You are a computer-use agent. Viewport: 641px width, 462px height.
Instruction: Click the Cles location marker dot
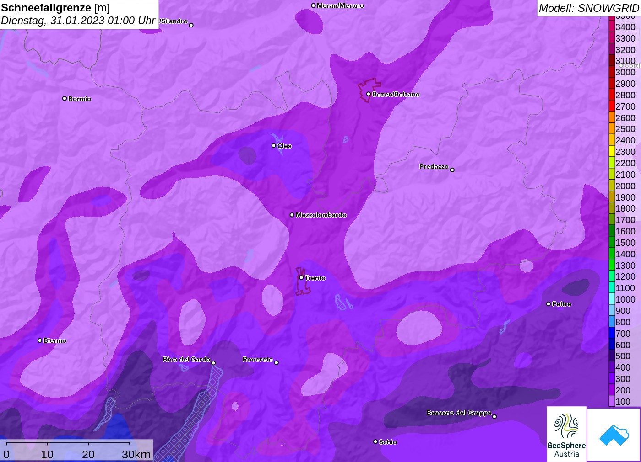[274, 146]
